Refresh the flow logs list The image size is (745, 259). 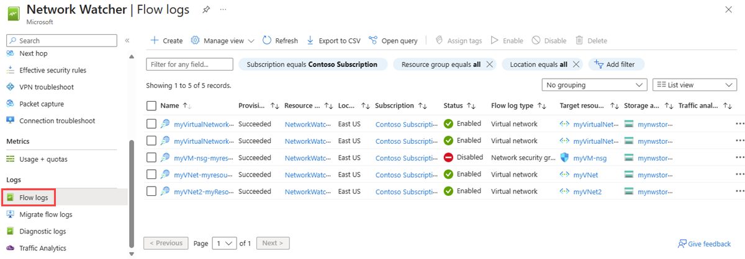pyautogui.click(x=280, y=40)
